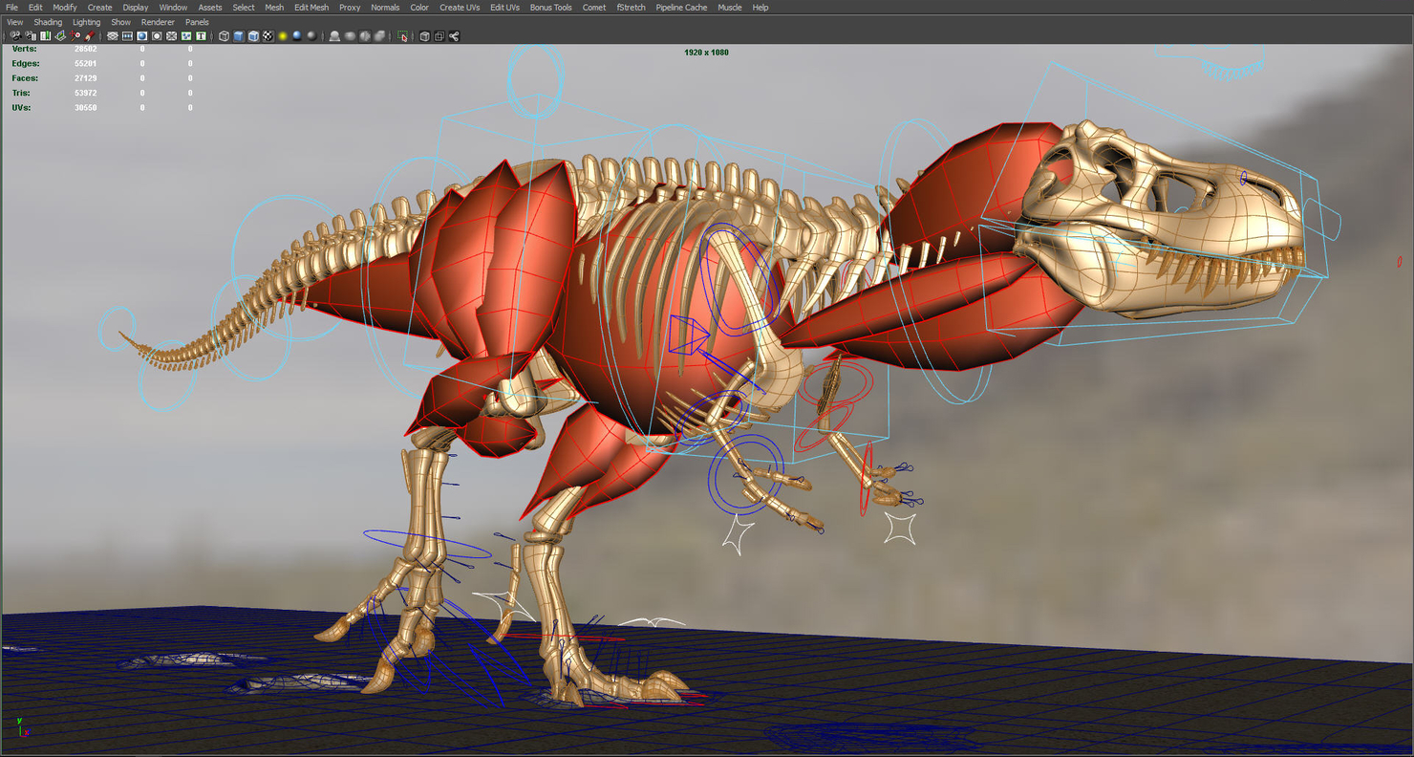The image size is (1414, 757).
Task: Open Camera Attributes icon in panel toolbar
Action: click(31, 36)
